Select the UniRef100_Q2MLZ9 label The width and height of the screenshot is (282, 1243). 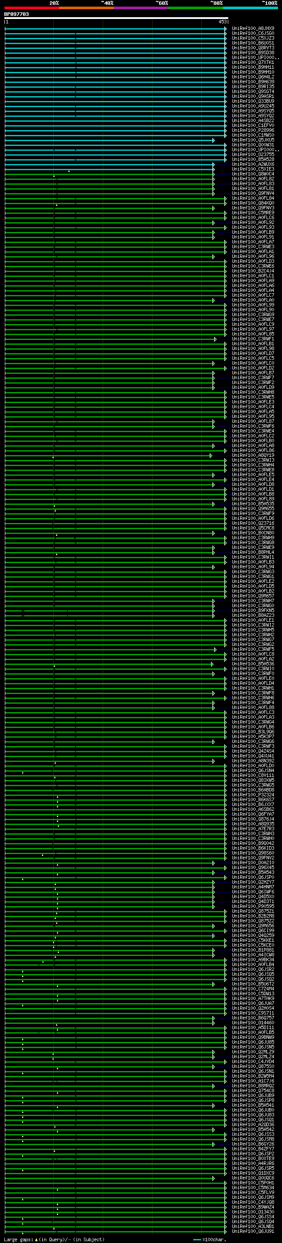tap(253, 1052)
